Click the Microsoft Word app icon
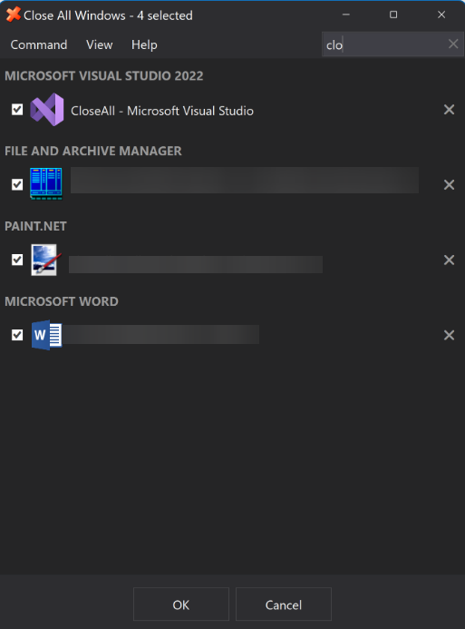The width and height of the screenshot is (465, 629). click(x=46, y=335)
